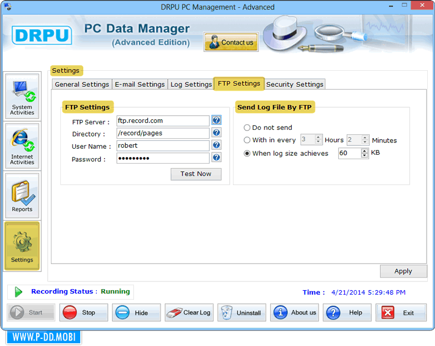Click the Minutes value field
This screenshot has width=435, height=346.
tap(354, 139)
